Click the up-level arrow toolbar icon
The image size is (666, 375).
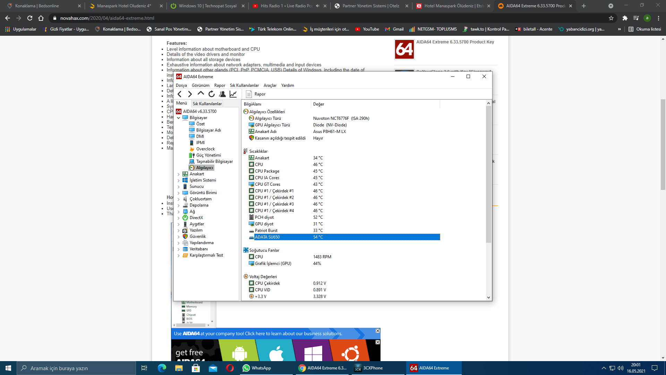point(200,93)
